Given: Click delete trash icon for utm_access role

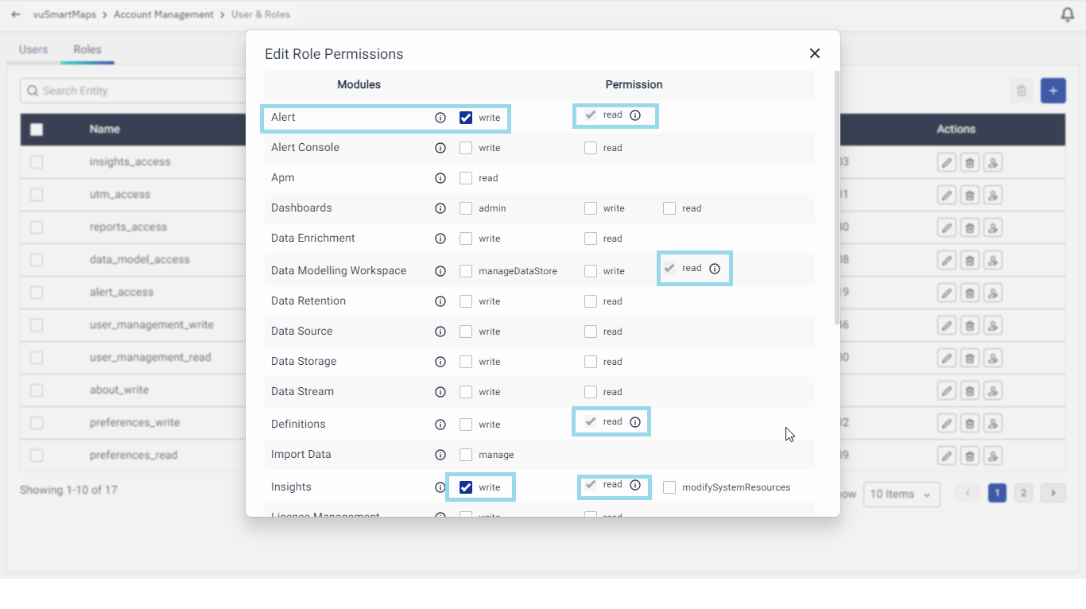Looking at the screenshot, I should point(969,196).
